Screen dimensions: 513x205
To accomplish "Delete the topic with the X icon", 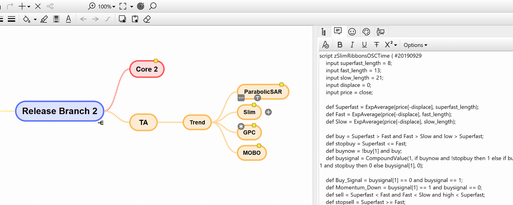I will tap(38, 6).
